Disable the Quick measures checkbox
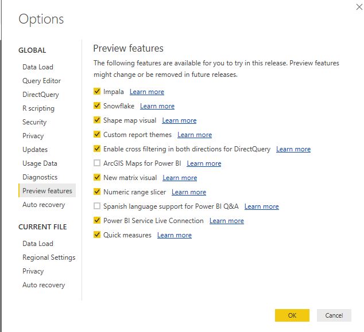The width and height of the screenshot is (364, 332). [x=96, y=235]
